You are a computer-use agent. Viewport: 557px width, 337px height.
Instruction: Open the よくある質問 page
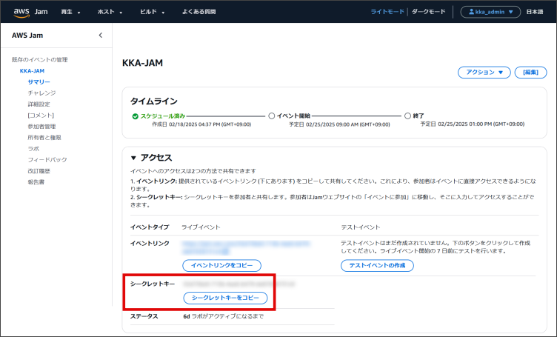tap(199, 12)
